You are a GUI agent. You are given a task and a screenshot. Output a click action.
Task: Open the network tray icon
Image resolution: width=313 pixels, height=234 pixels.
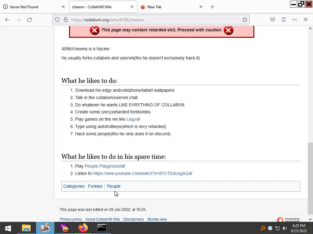(x=278, y=228)
